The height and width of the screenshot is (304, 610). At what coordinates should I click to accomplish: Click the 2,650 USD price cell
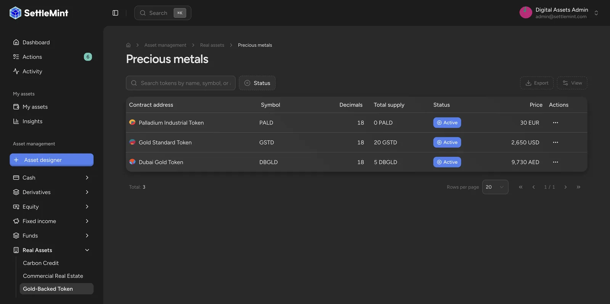[x=525, y=143]
